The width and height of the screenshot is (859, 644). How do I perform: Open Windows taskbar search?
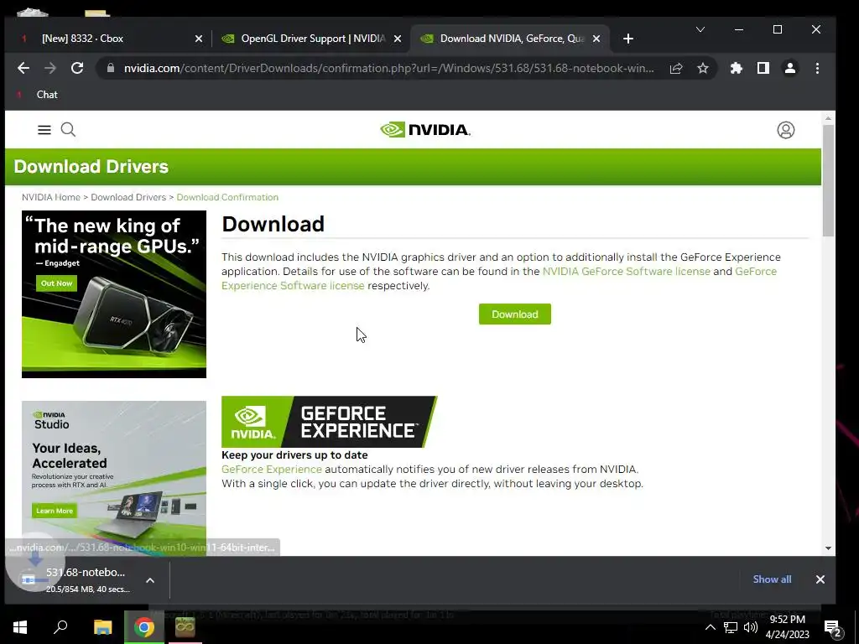coord(60,627)
